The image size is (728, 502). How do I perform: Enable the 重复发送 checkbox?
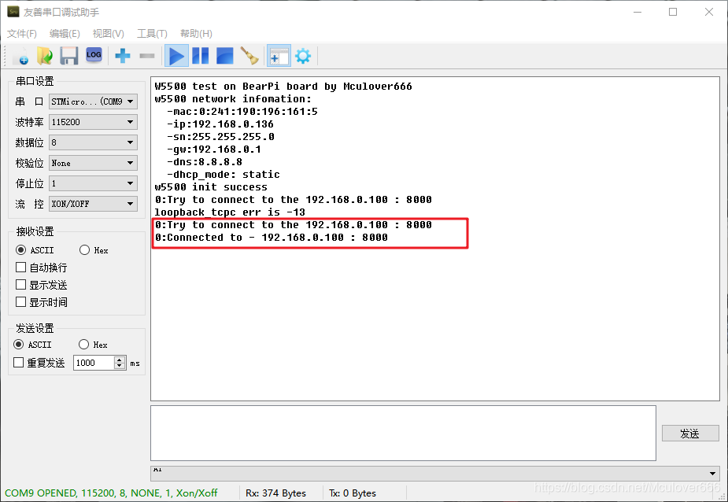39,363
